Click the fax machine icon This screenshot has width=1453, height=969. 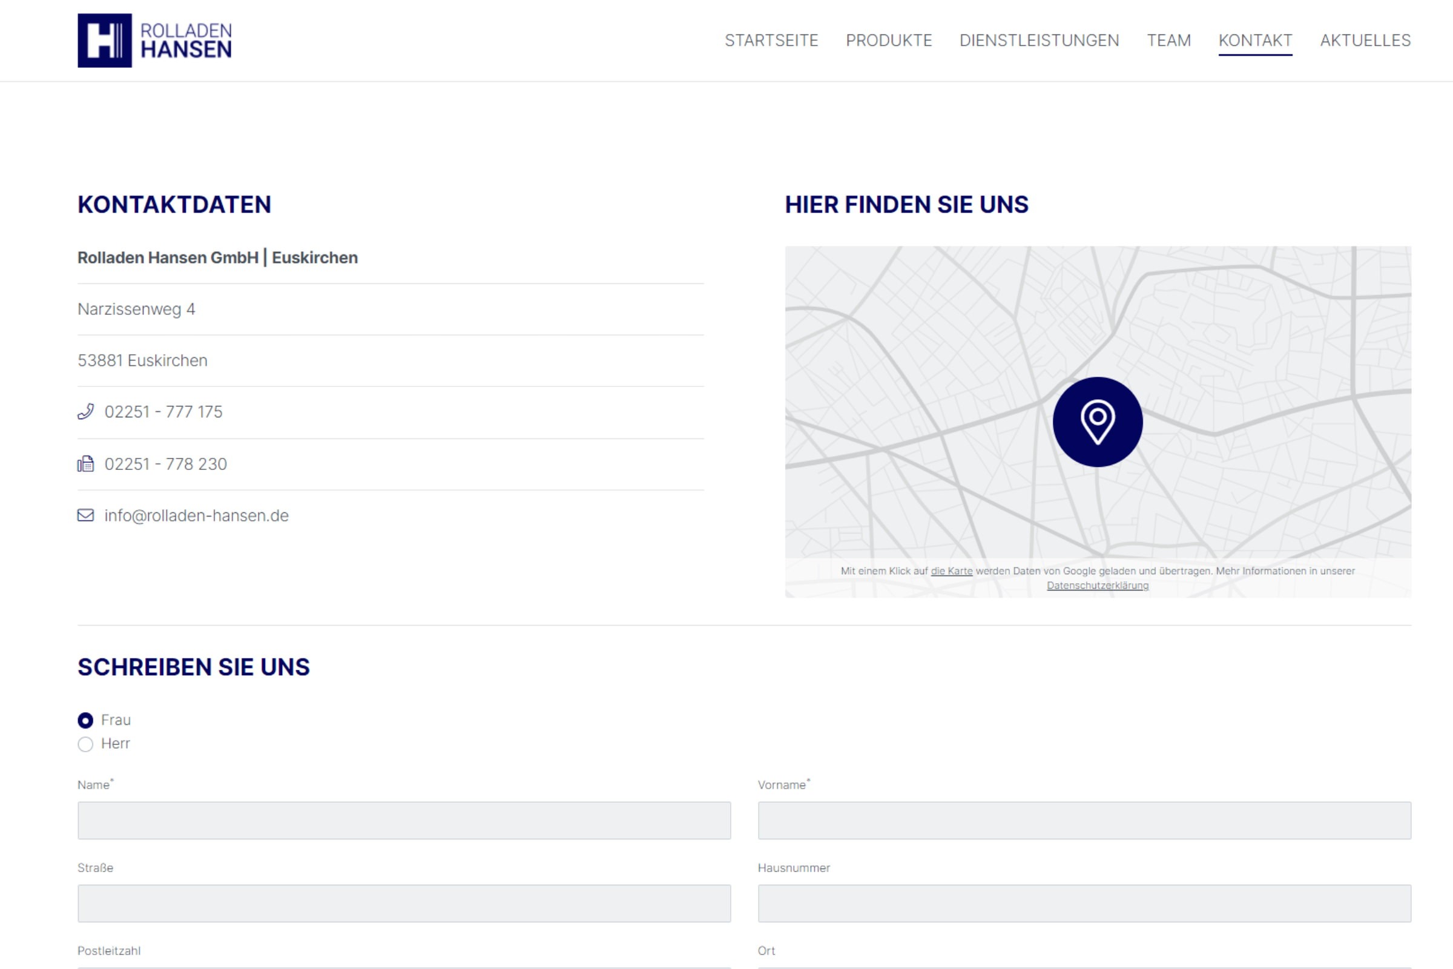click(x=86, y=463)
